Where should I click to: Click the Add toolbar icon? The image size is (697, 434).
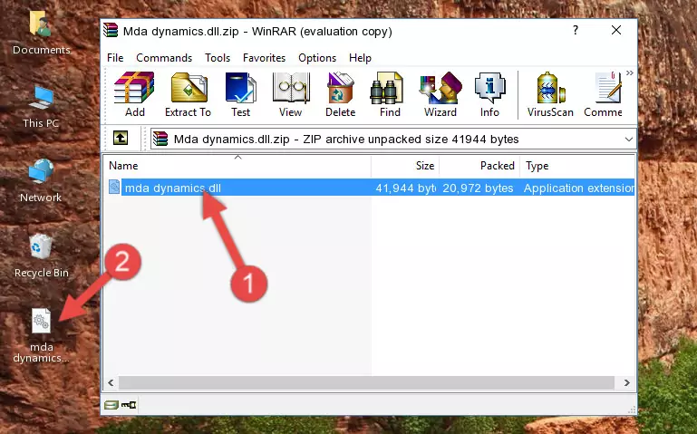(134, 94)
